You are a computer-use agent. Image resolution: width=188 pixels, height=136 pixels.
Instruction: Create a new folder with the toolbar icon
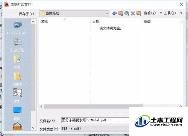[139, 13]
